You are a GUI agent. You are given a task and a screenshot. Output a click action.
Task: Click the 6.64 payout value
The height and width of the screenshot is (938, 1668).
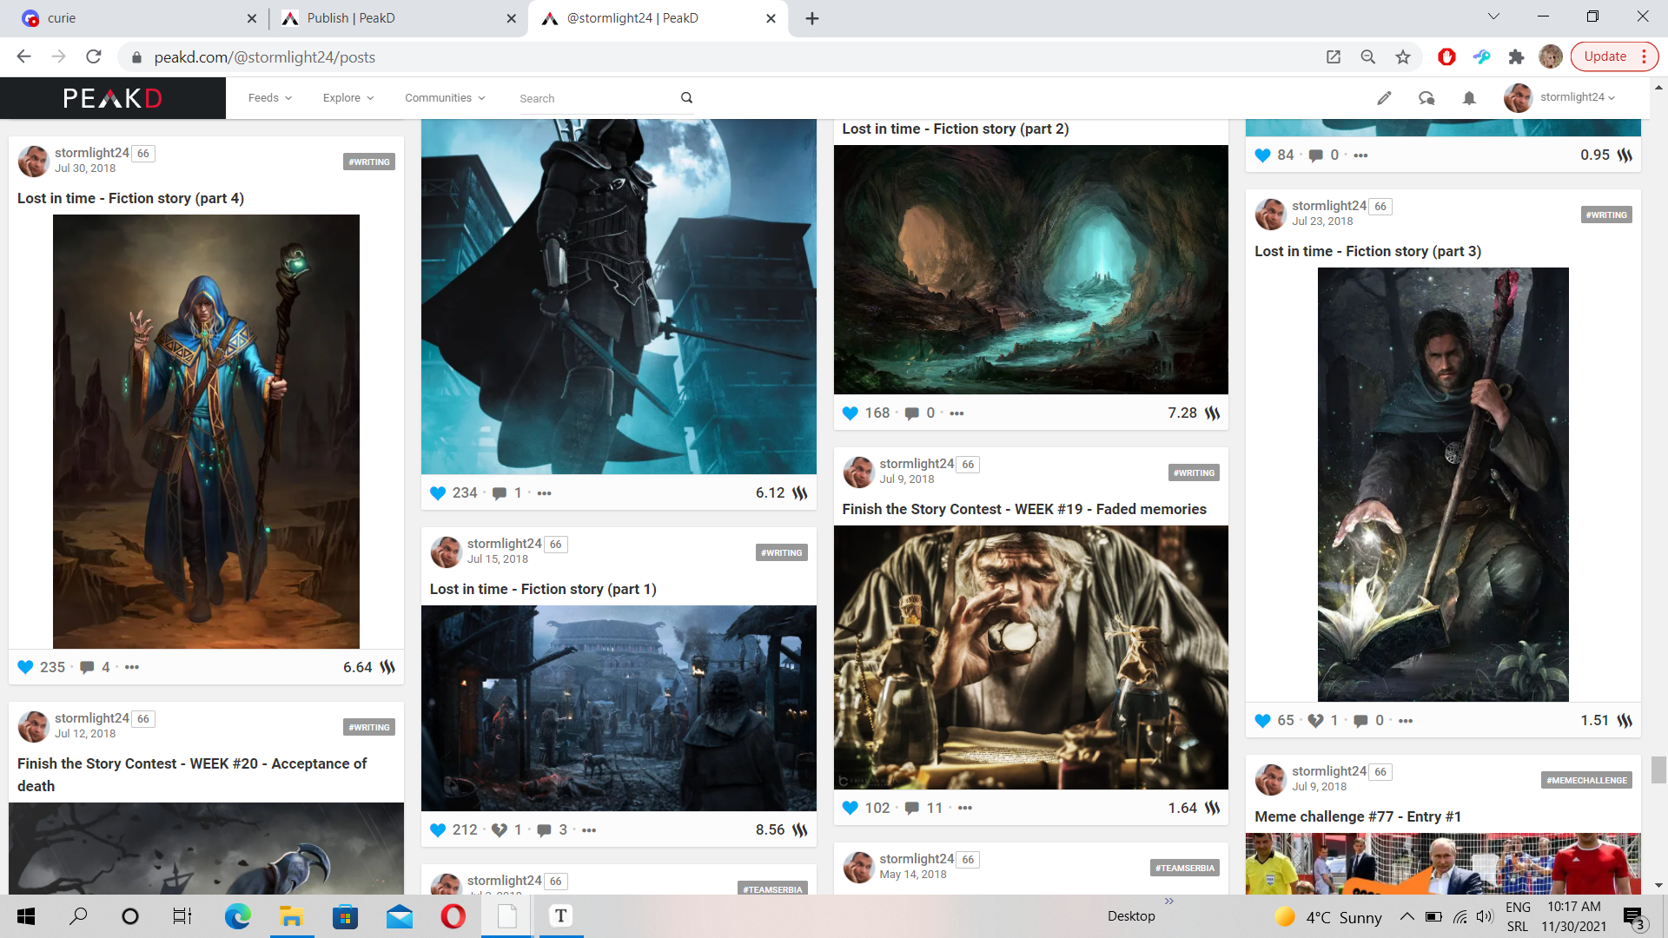pos(357,667)
